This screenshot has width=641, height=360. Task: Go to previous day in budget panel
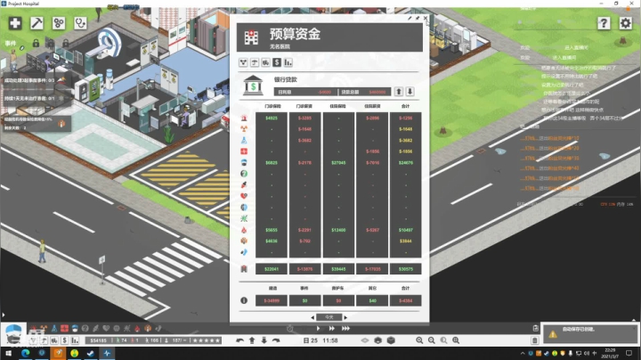[312, 317]
